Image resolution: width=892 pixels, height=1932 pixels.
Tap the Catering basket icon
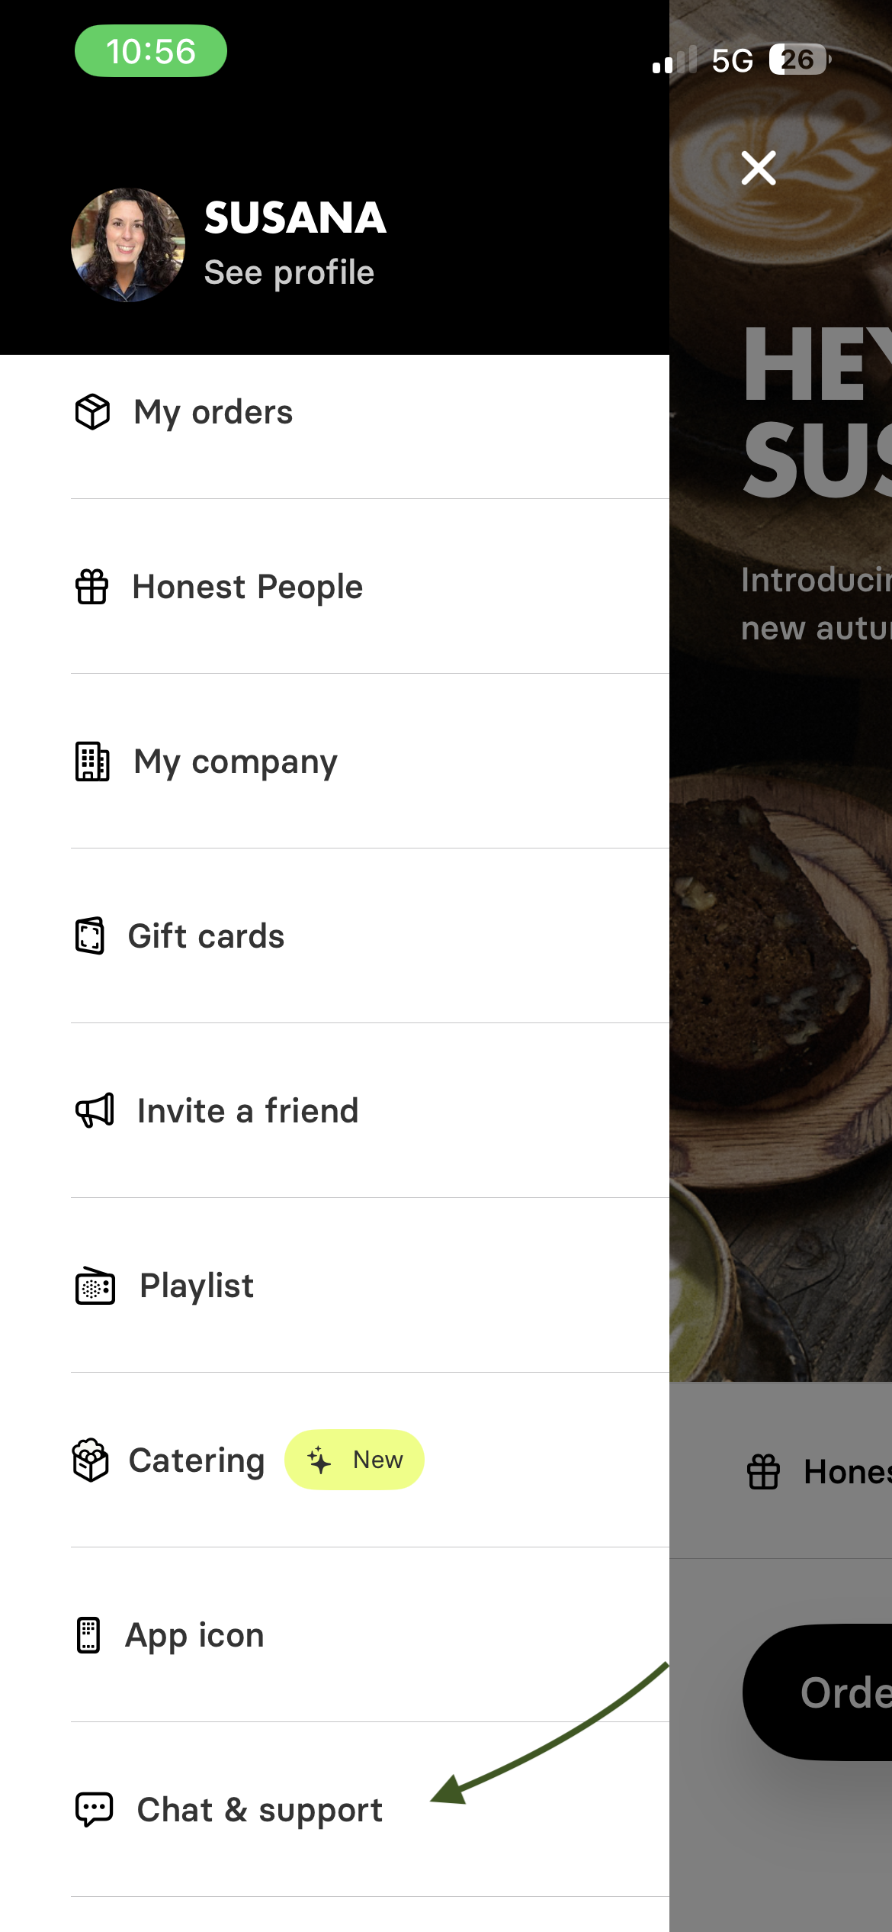(x=91, y=1460)
